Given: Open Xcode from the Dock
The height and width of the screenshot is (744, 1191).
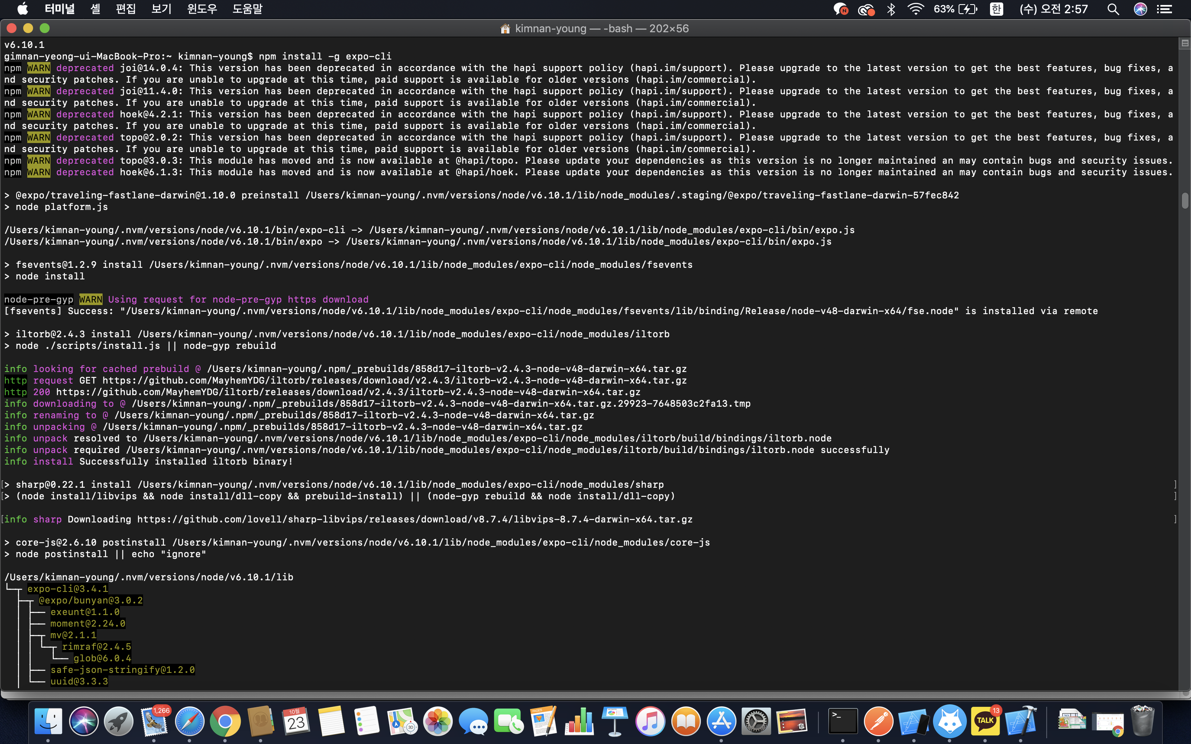Looking at the screenshot, I should tap(1021, 721).
